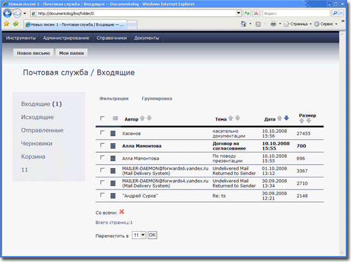This screenshot has height=262, width=351.
Task: Sort by date descending blue arrow
Action: point(287,118)
